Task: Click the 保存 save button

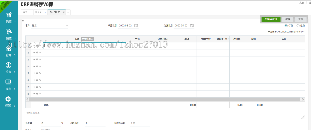Action: coord(288,19)
